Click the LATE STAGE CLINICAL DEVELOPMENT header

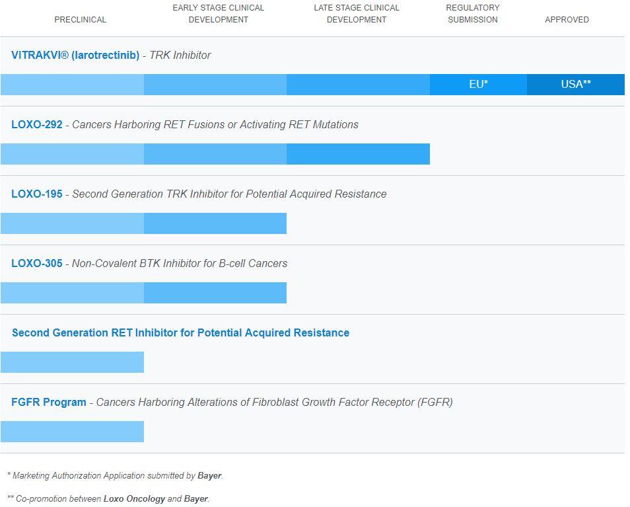pos(357,14)
